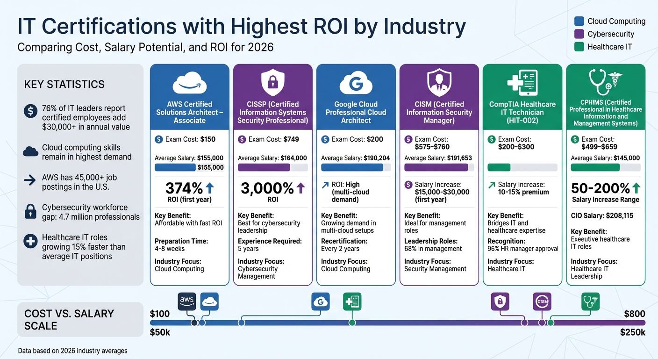658x359 pixels.
Task: Click 'Every 2 years' recertification text
Action: (341, 249)
